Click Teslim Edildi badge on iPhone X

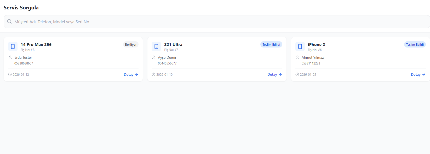(x=415, y=45)
